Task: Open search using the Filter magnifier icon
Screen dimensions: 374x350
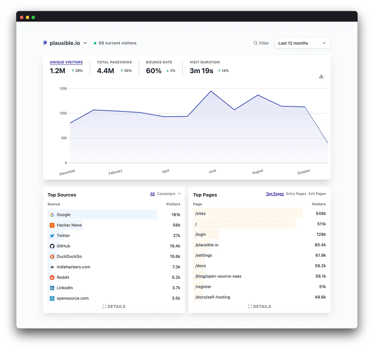Action: [x=255, y=43]
